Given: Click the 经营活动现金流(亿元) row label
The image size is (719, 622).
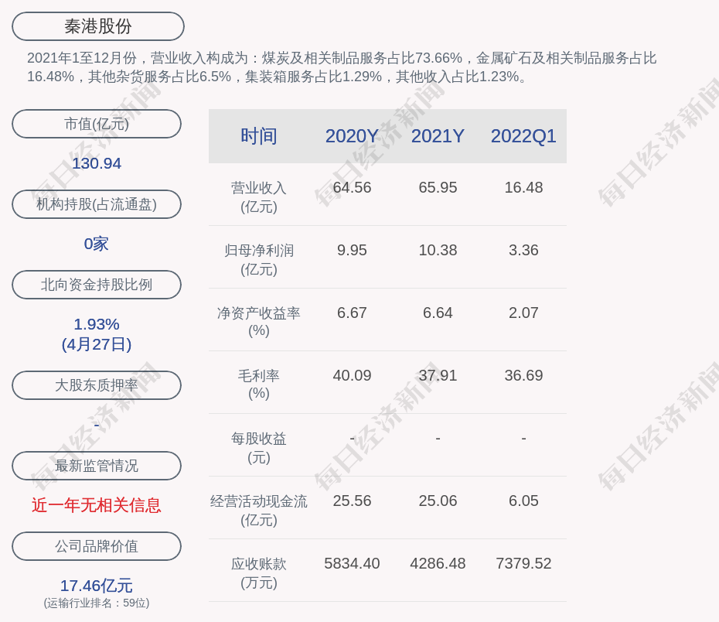Looking at the screenshot, I should 259,511.
